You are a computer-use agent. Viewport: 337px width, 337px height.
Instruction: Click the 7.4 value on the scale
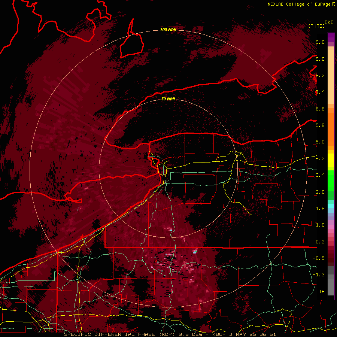320,92
